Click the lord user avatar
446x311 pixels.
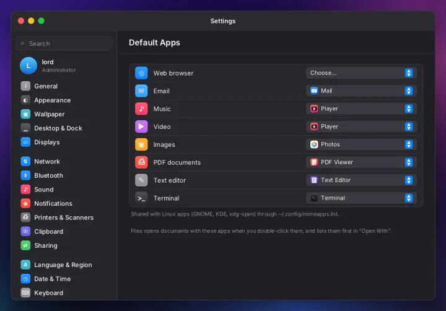tap(28, 66)
